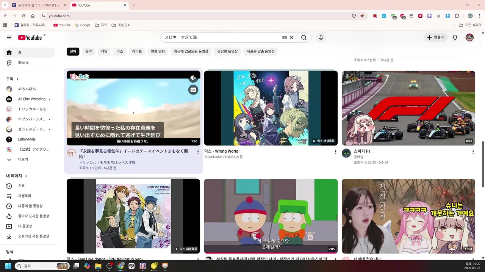Open options menu for 스피키 F1 video
The width and height of the screenshot is (485, 272).
click(x=473, y=151)
